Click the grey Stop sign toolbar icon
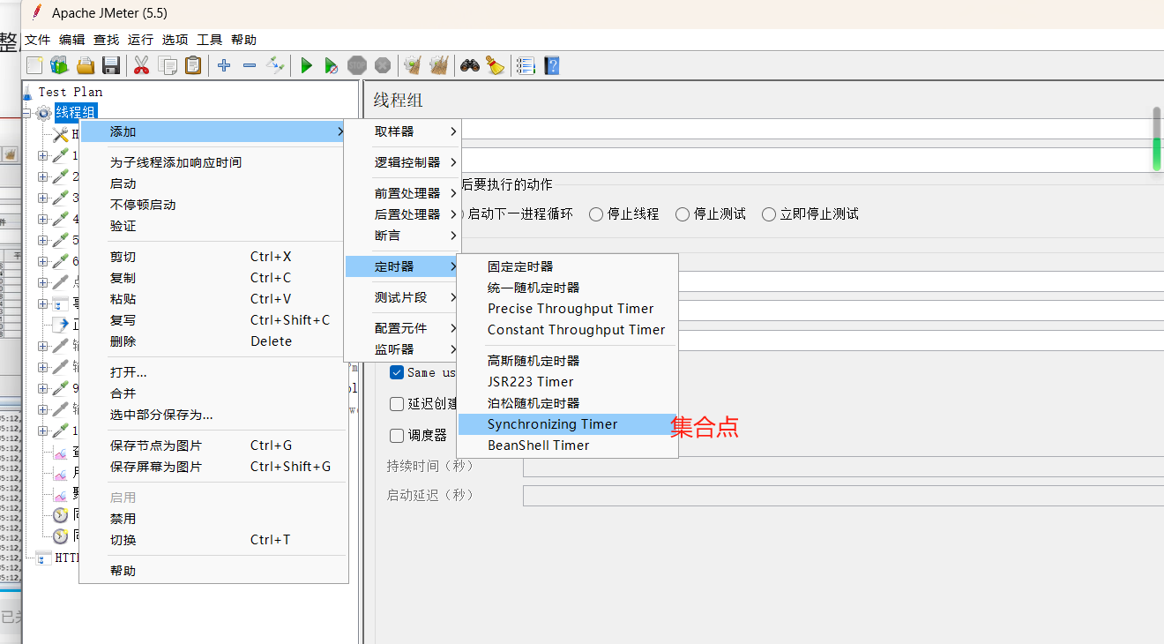This screenshot has width=1164, height=644. click(357, 65)
